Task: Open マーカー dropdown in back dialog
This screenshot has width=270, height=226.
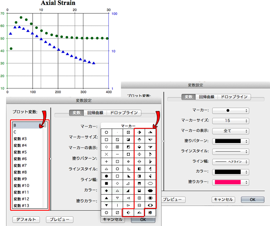Action: pyautogui.click(x=231, y=111)
